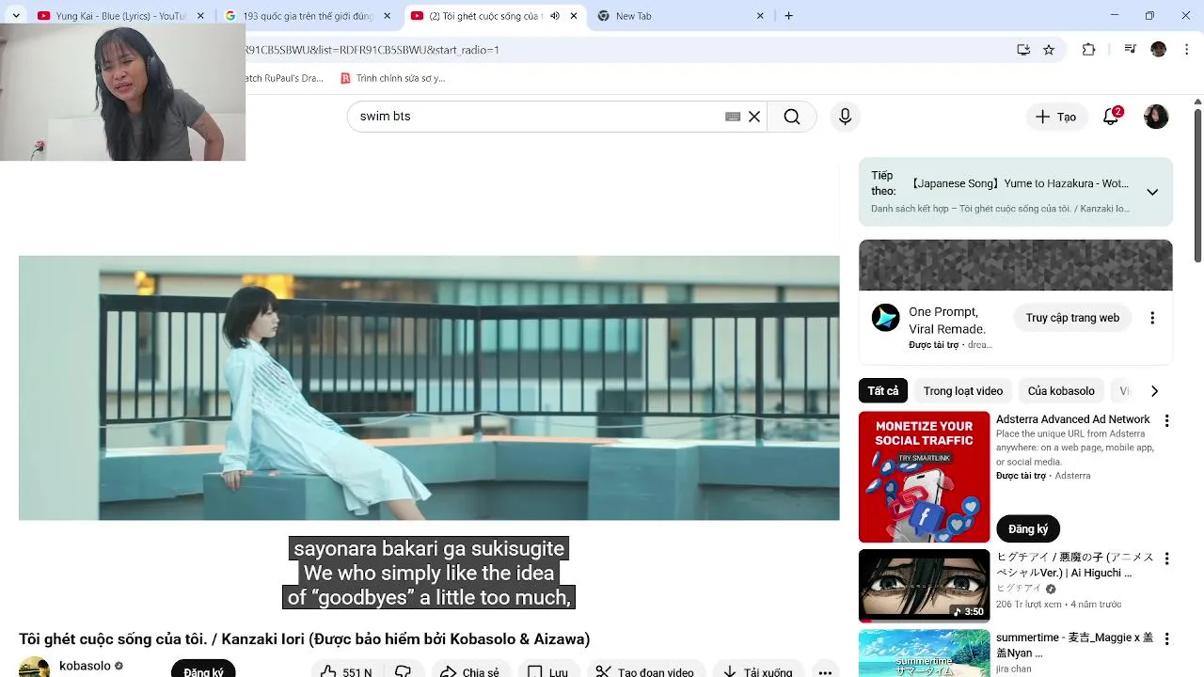Click the search magnifier button
The image size is (1204, 677).
(x=792, y=117)
